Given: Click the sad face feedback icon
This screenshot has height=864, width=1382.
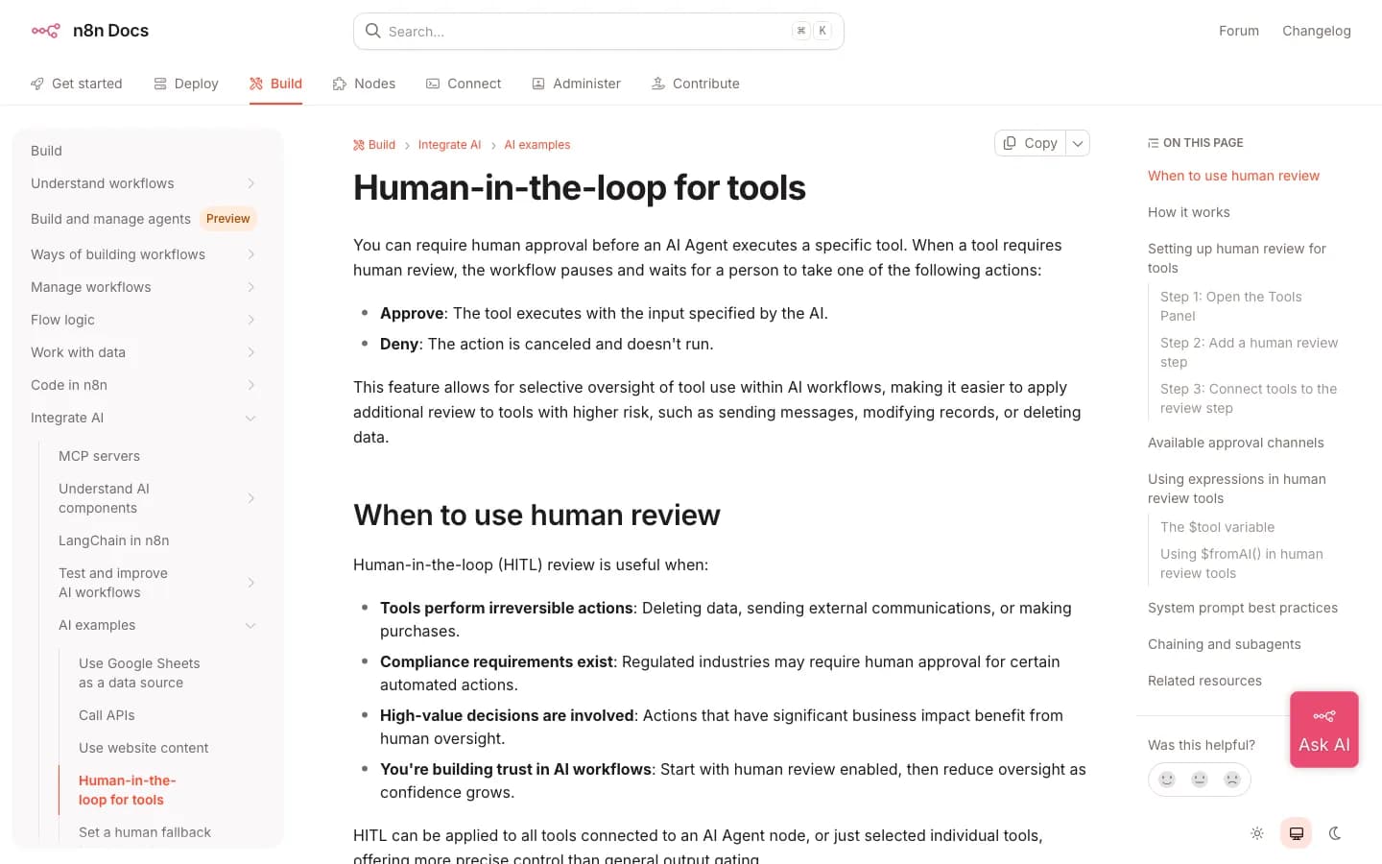Looking at the screenshot, I should point(1232,780).
